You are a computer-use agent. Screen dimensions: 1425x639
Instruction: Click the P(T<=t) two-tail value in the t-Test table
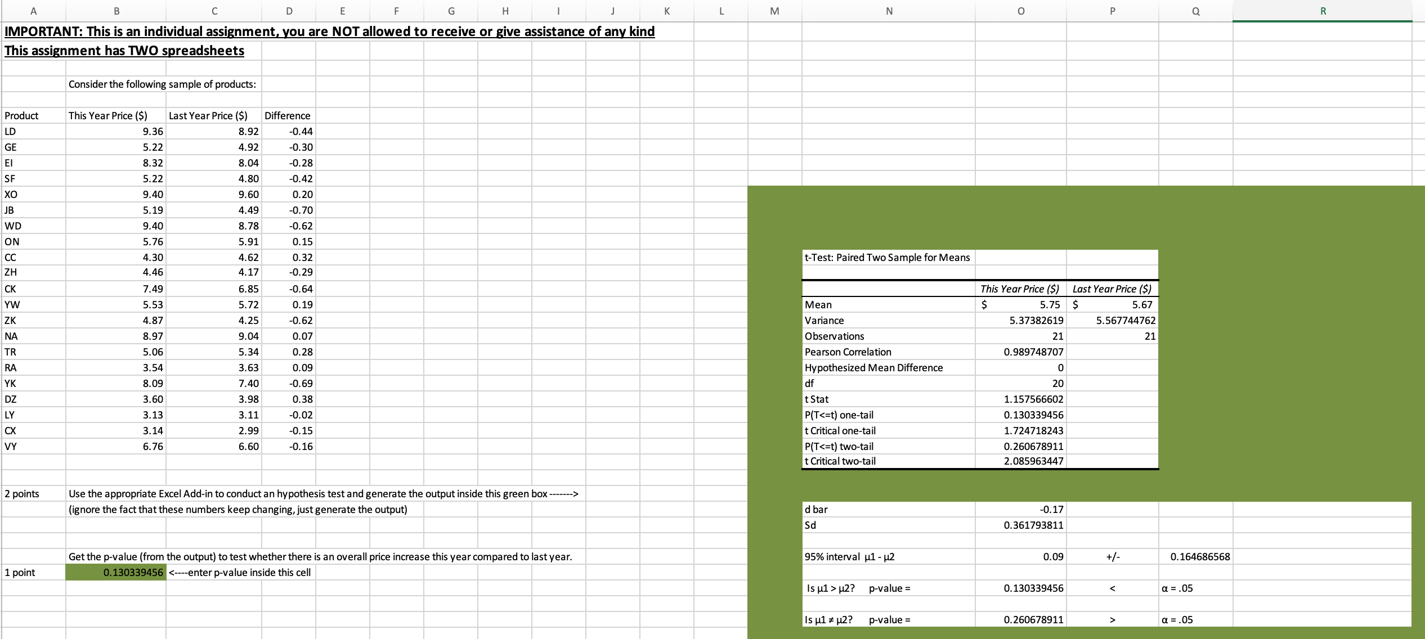tap(1033, 447)
